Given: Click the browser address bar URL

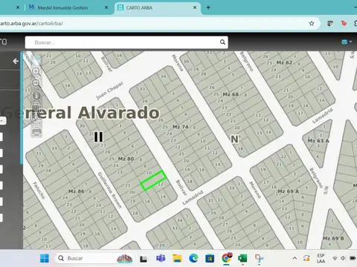Looking at the screenshot, I should coord(31,24).
